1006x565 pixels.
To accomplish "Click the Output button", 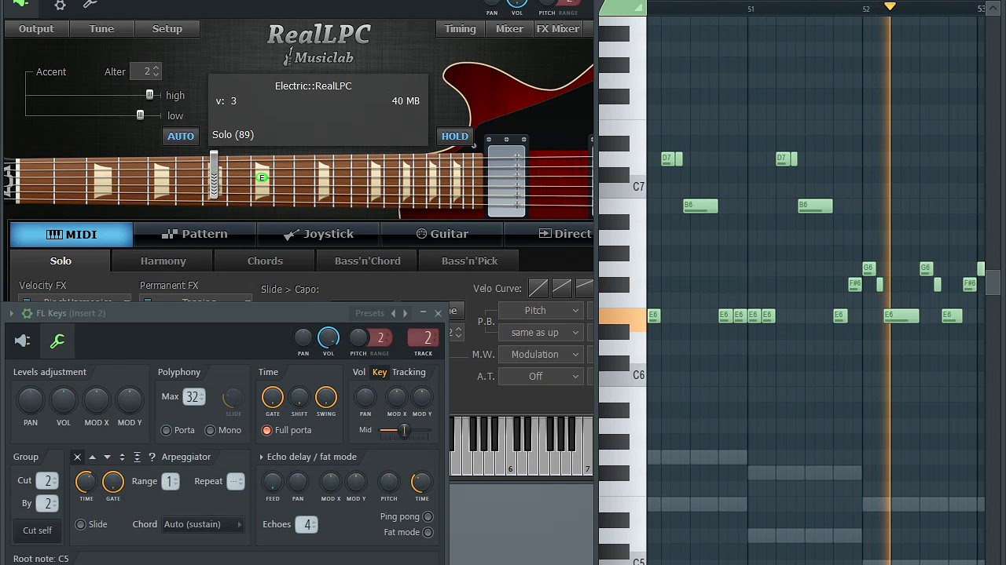I will [x=37, y=29].
